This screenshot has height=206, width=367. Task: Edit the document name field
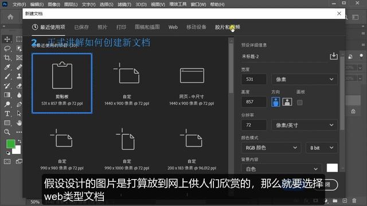[x=284, y=57]
